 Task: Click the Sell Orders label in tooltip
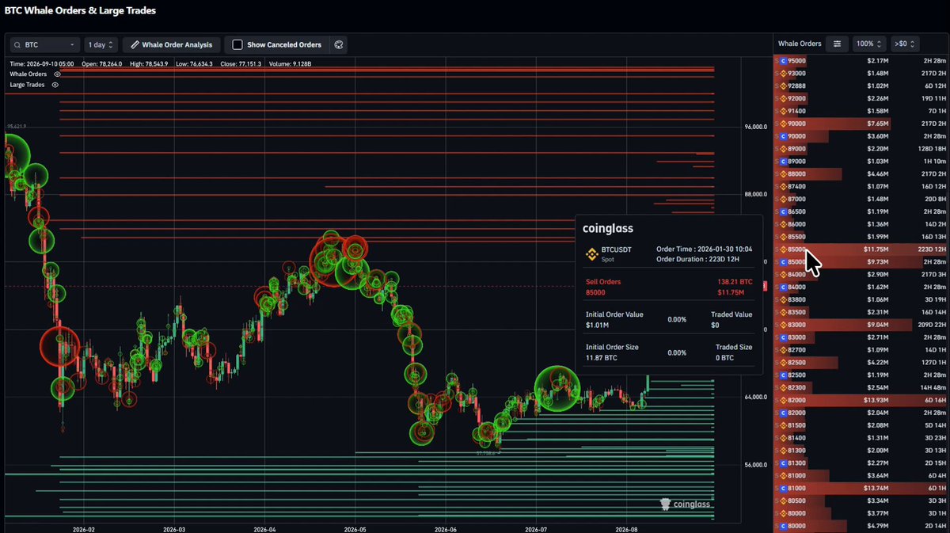(x=603, y=281)
